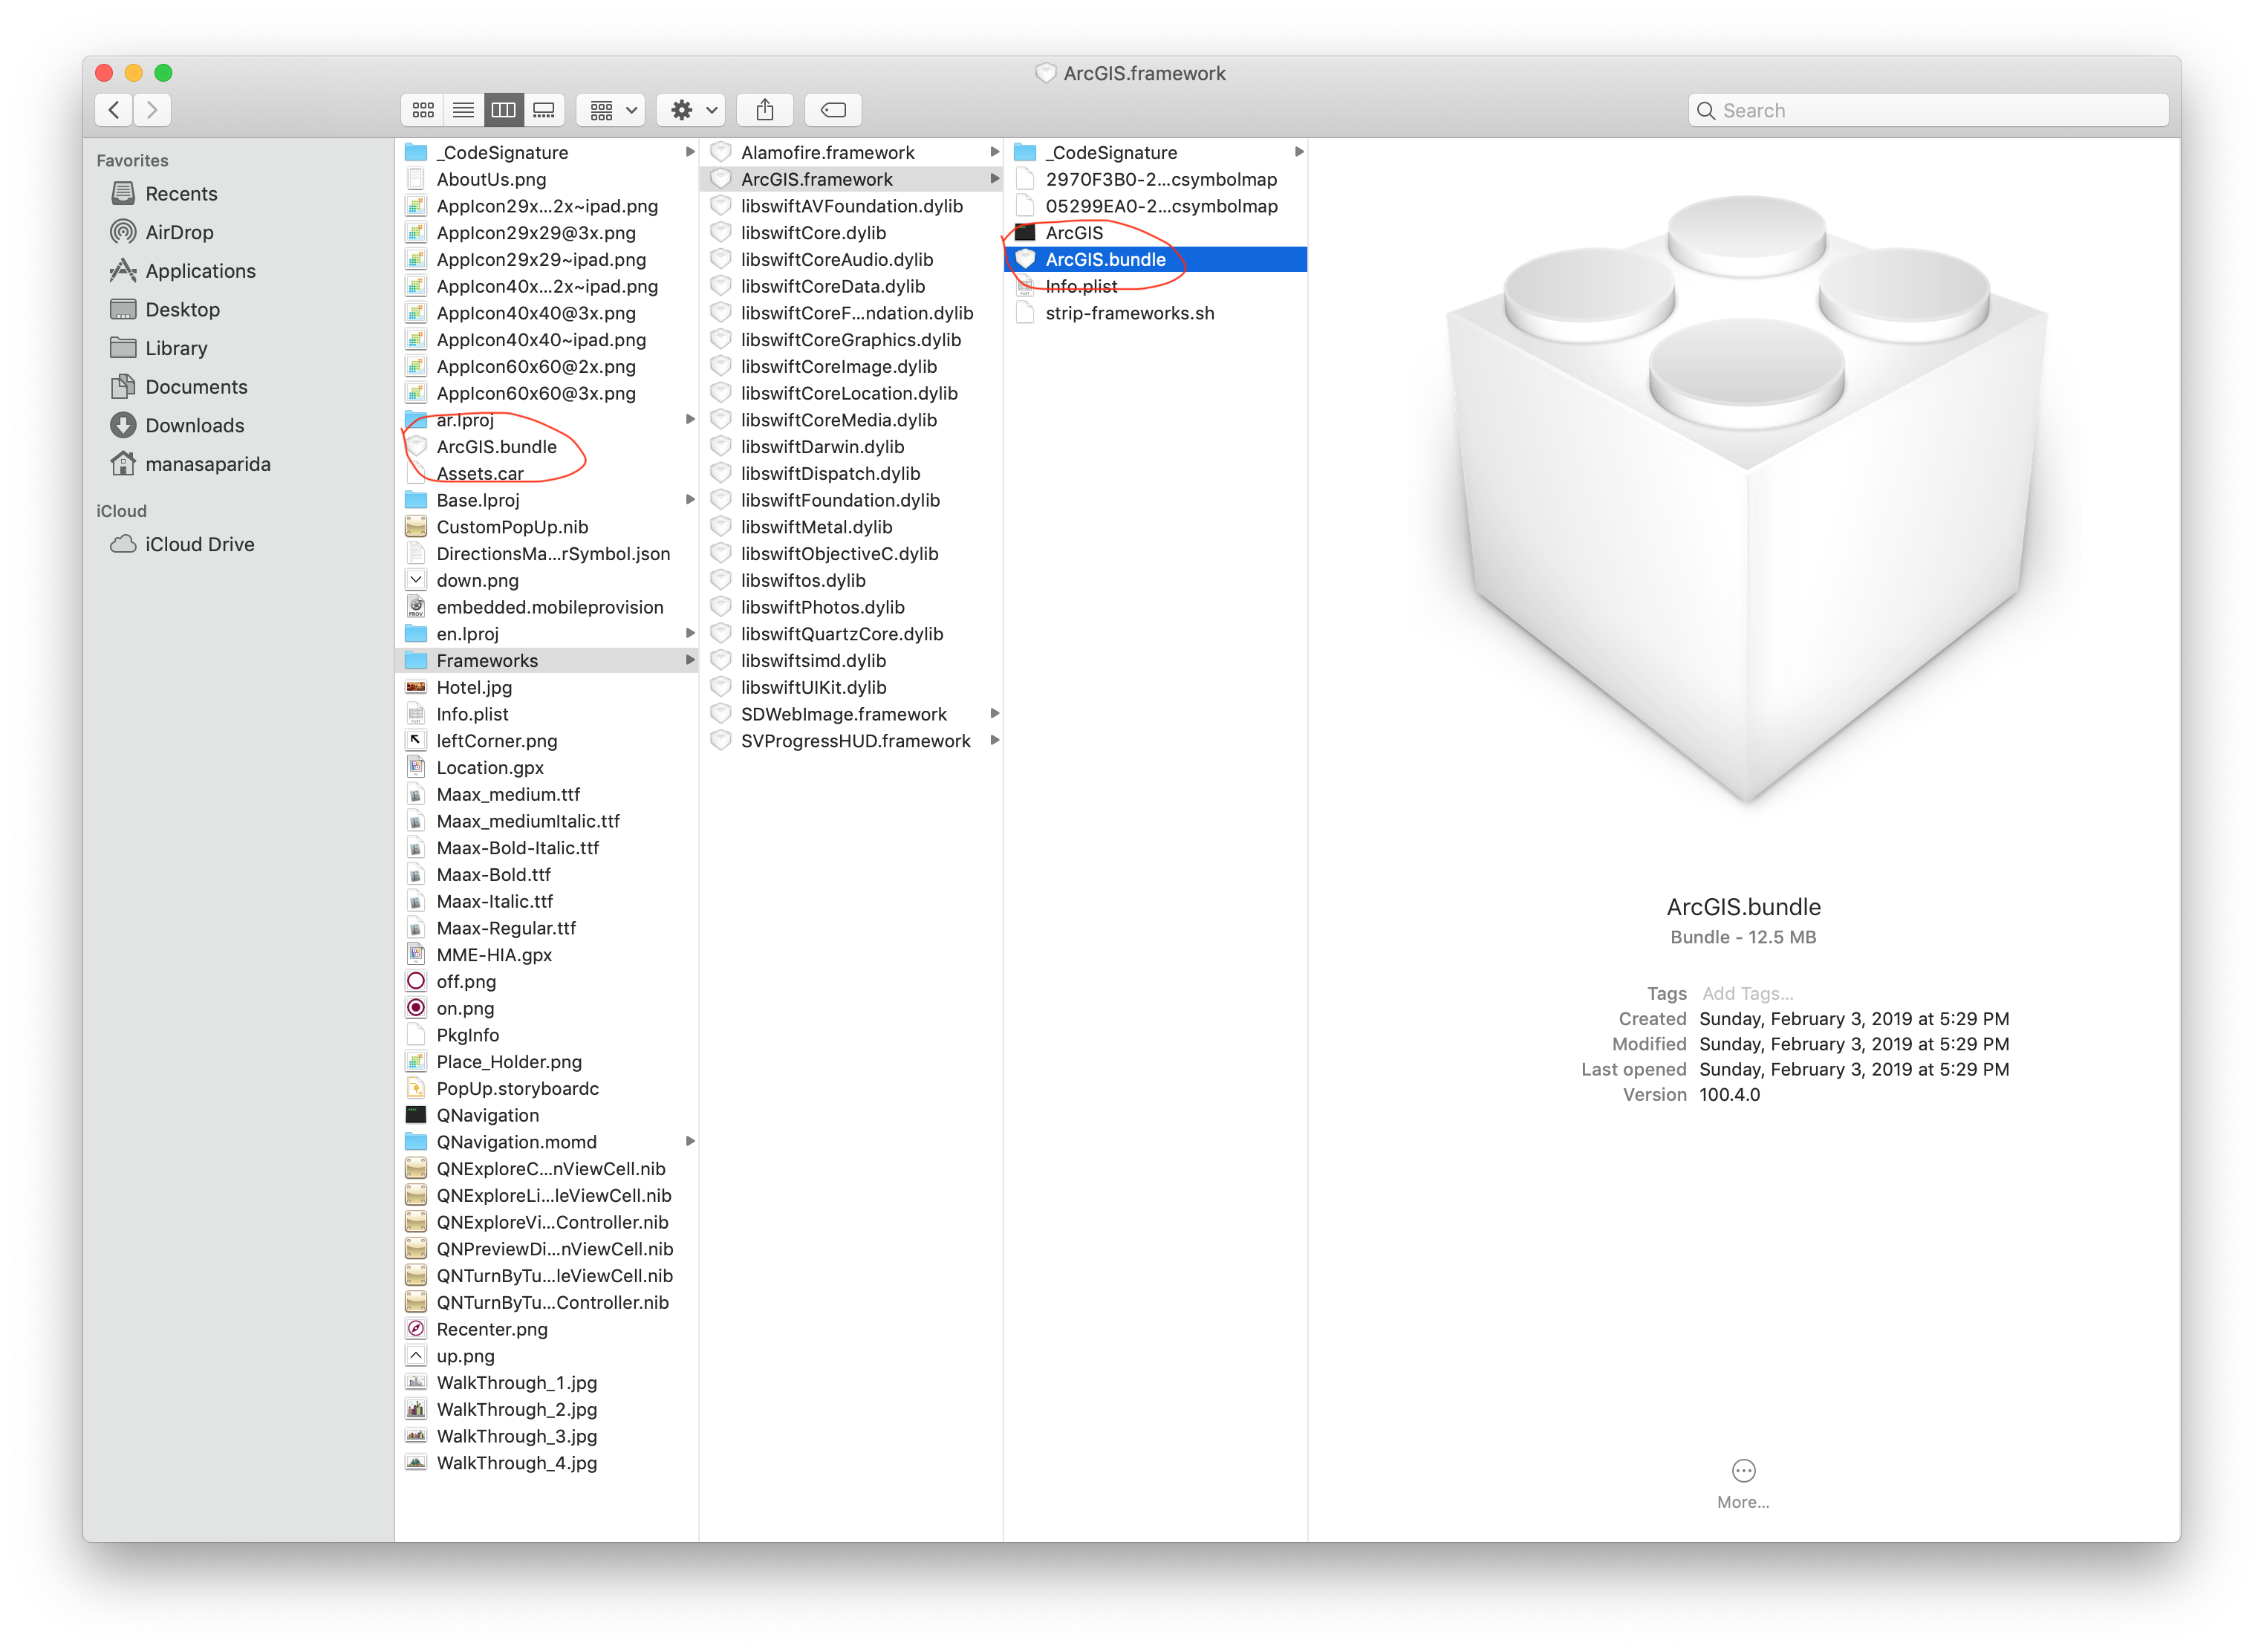This screenshot has height=1652, width=2264.
Task: Toggle column view button
Action: coord(503,110)
